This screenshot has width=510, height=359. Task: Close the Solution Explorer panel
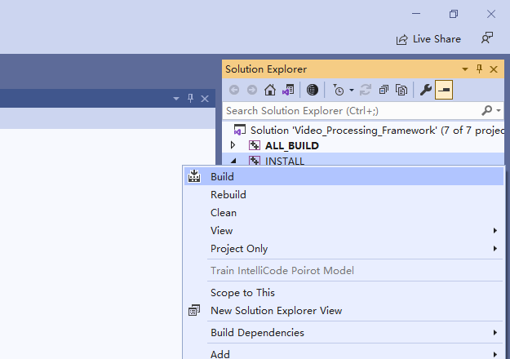[494, 69]
